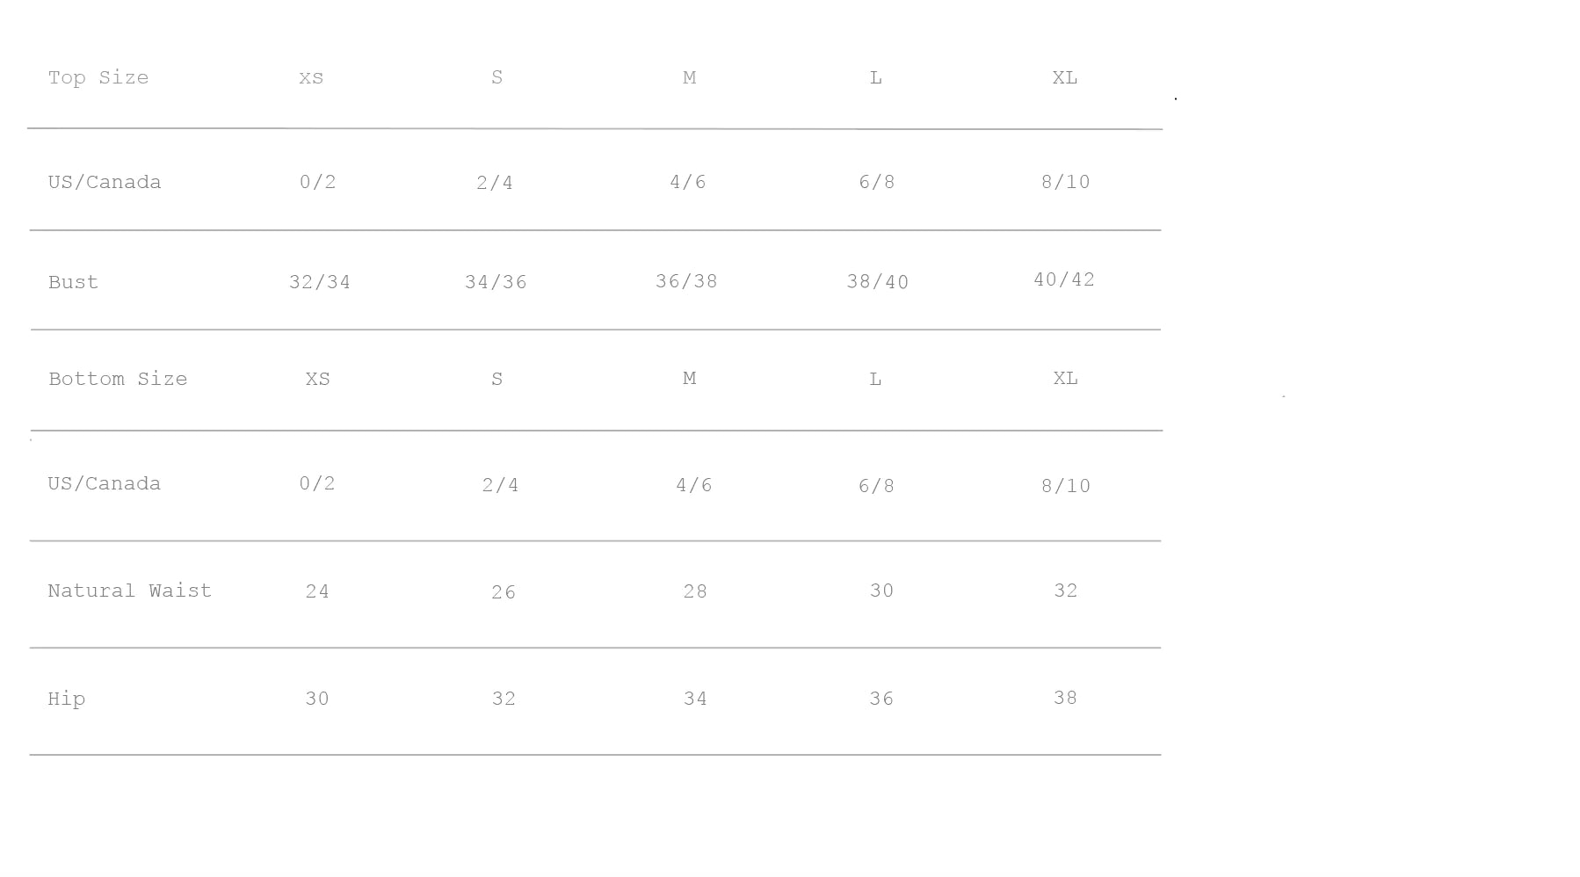This screenshot has height=877, width=1580.
Task: Click US/Canada label under Bottom Size
Action: 105,484
